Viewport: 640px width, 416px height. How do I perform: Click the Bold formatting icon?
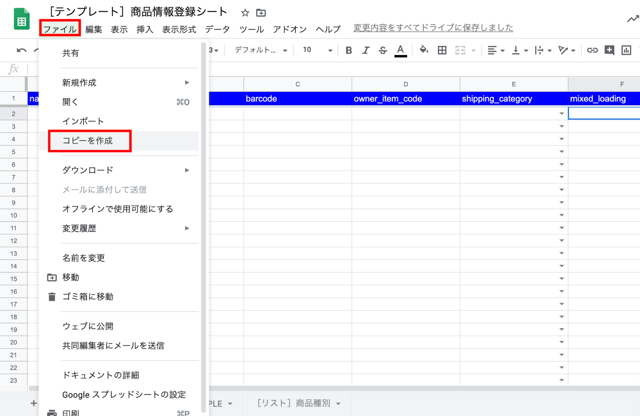click(348, 50)
